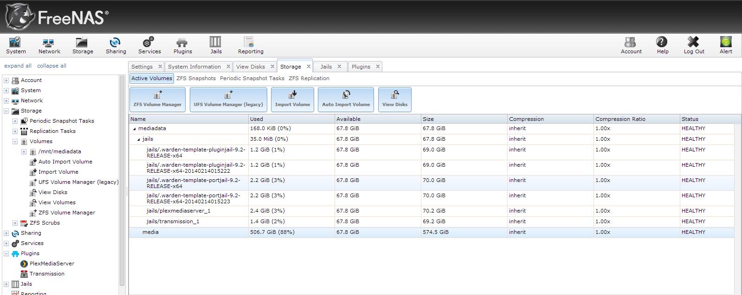
Task: Expand the Account tree node
Action: [6, 80]
